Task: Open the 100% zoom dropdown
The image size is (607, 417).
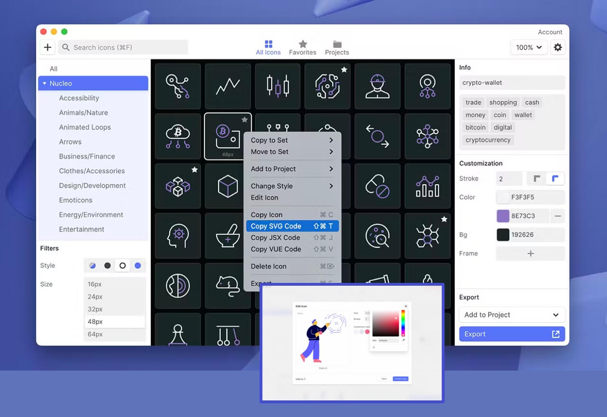Action: pos(529,47)
